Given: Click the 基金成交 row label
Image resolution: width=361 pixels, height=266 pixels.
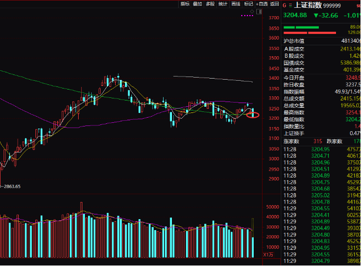Looking at the screenshot, I should pos(294,70).
